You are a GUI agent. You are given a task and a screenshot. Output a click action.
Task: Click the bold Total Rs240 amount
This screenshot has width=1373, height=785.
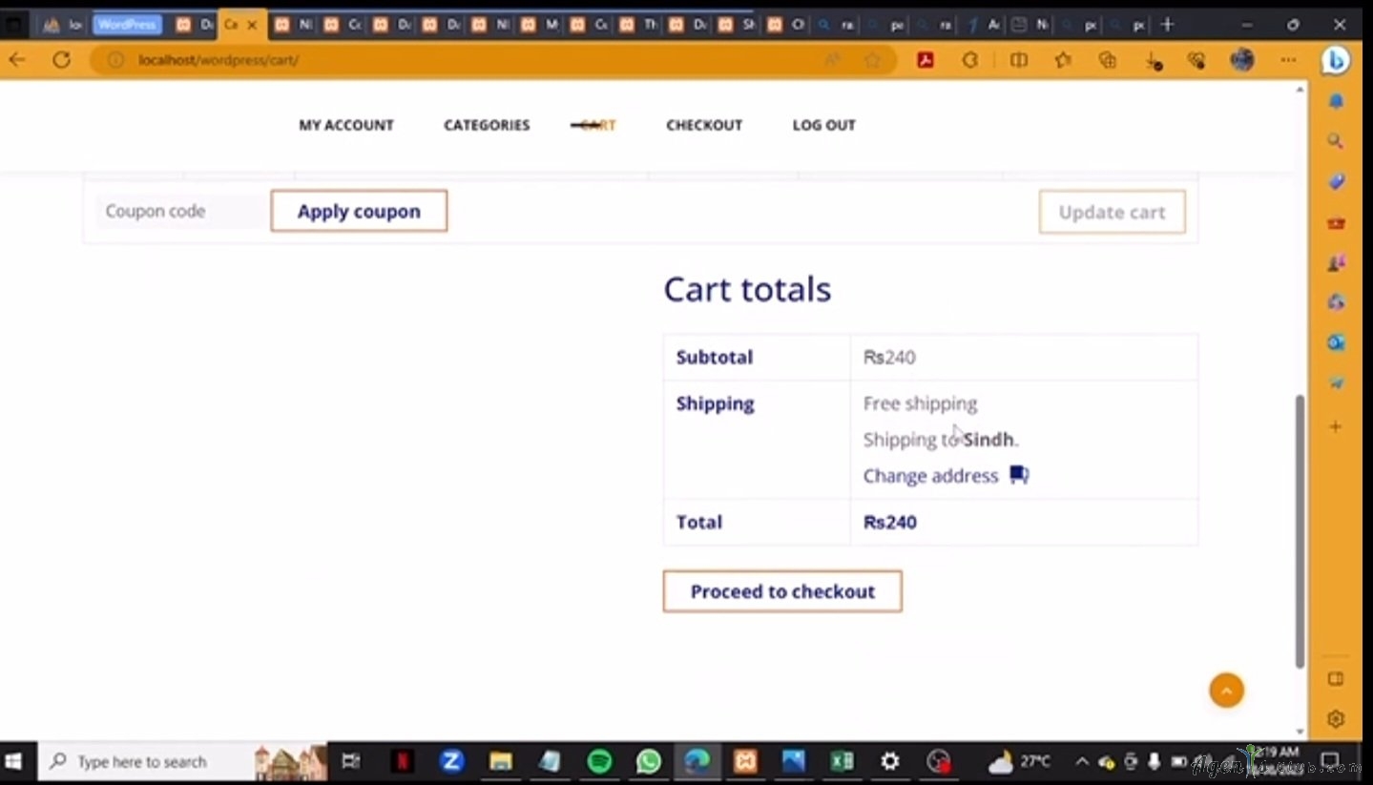[x=890, y=522]
